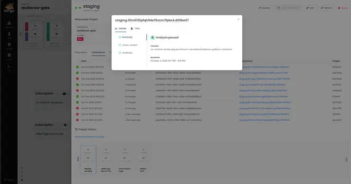Click the green status icon for Oct 1st 23:15:12
Image resolution: width=351 pixels, height=184 pixels.
(77, 102)
